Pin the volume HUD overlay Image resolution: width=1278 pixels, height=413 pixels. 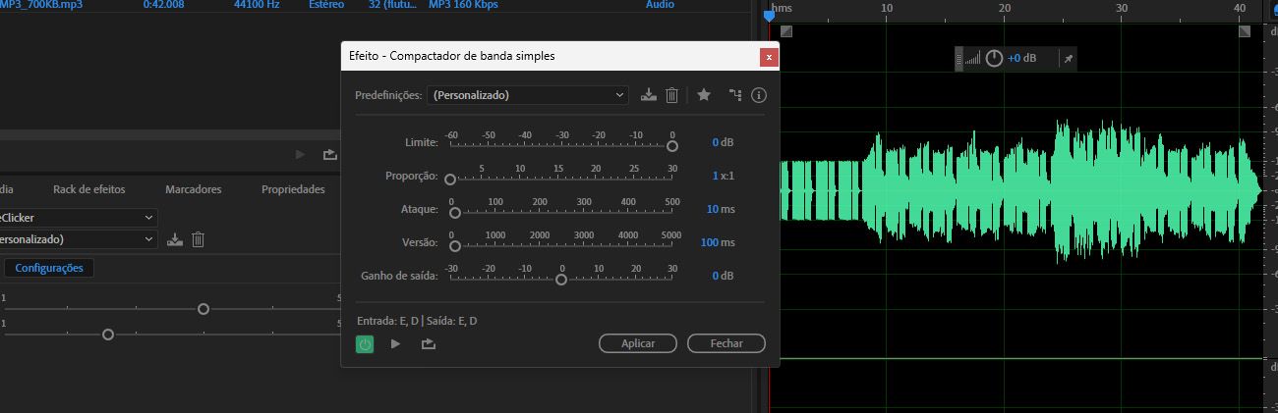click(1070, 59)
